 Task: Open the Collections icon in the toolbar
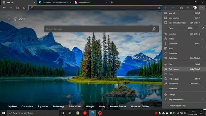pos(181,8)
